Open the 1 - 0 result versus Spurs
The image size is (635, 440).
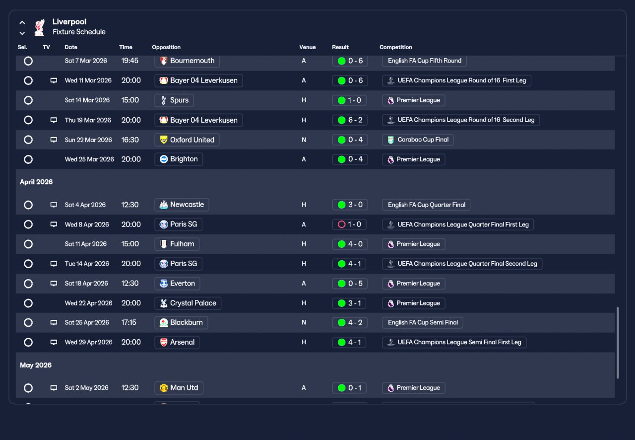coord(350,100)
